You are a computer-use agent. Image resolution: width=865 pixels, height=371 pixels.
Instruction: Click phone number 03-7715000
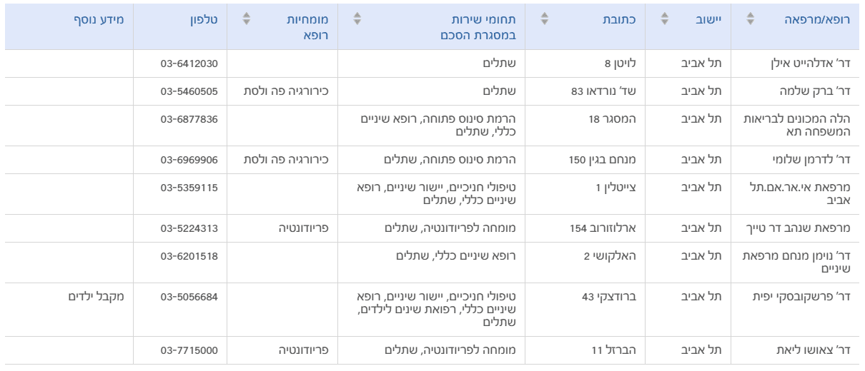[189, 350]
